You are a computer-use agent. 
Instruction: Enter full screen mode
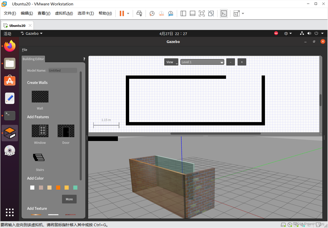tap(202, 14)
